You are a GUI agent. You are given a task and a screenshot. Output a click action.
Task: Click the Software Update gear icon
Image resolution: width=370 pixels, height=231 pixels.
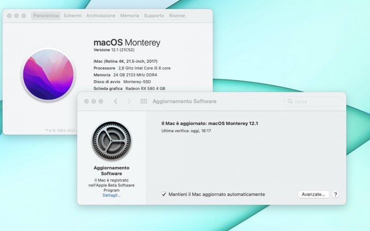click(x=111, y=141)
